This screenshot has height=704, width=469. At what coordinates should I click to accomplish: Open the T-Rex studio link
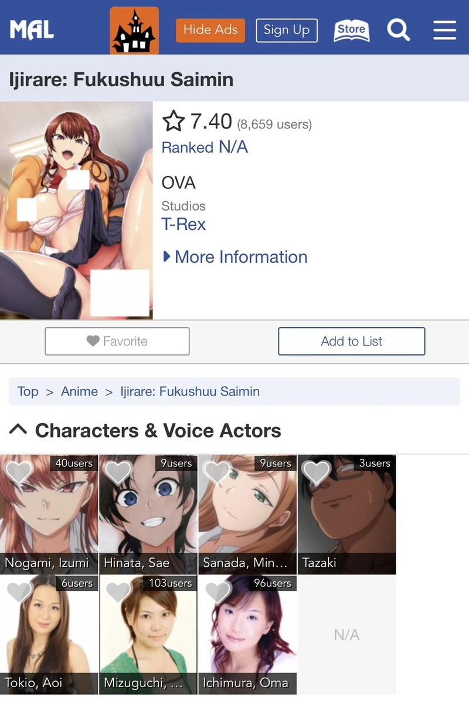[183, 224]
